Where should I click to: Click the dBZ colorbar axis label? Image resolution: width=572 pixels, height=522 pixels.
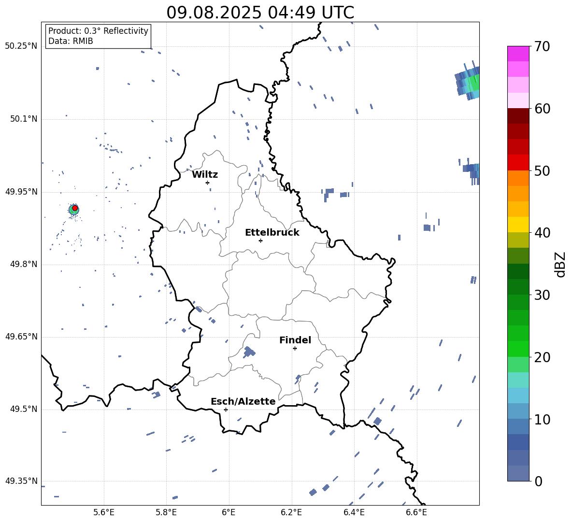pyautogui.click(x=561, y=264)
